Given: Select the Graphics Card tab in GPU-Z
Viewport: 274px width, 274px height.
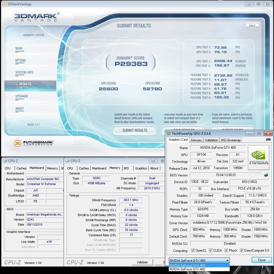Looking at the screenshot, I should [x=178, y=140].
